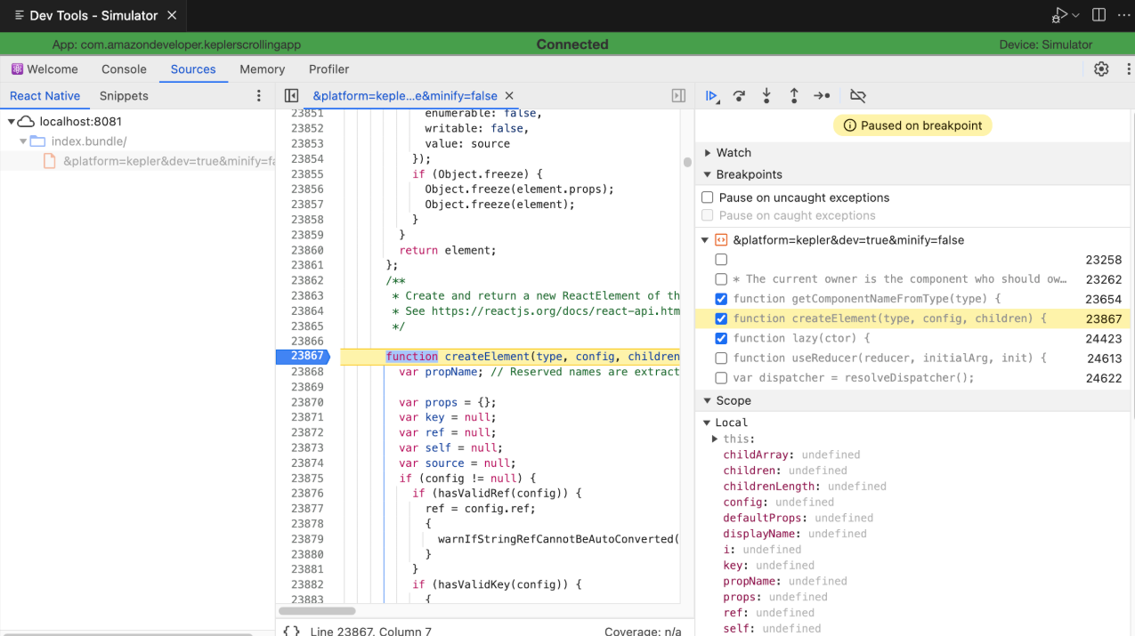Click 'Device: Simulator' label
1135x636 pixels.
coord(1046,44)
